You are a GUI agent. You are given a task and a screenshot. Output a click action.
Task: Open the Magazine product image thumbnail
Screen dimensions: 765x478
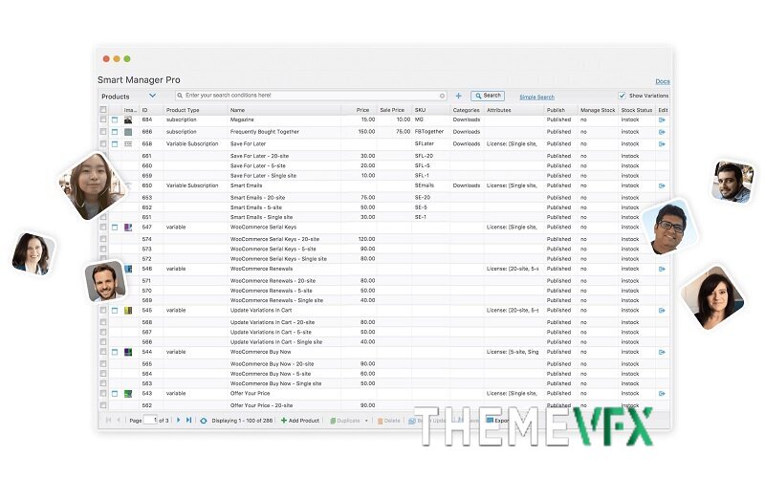click(128, 119)
